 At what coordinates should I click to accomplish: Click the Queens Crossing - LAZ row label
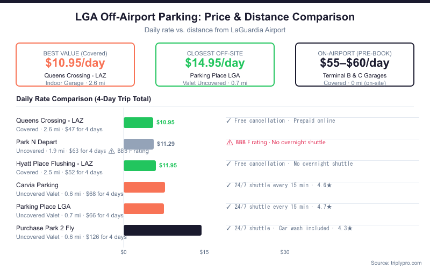tap(50, 121)
